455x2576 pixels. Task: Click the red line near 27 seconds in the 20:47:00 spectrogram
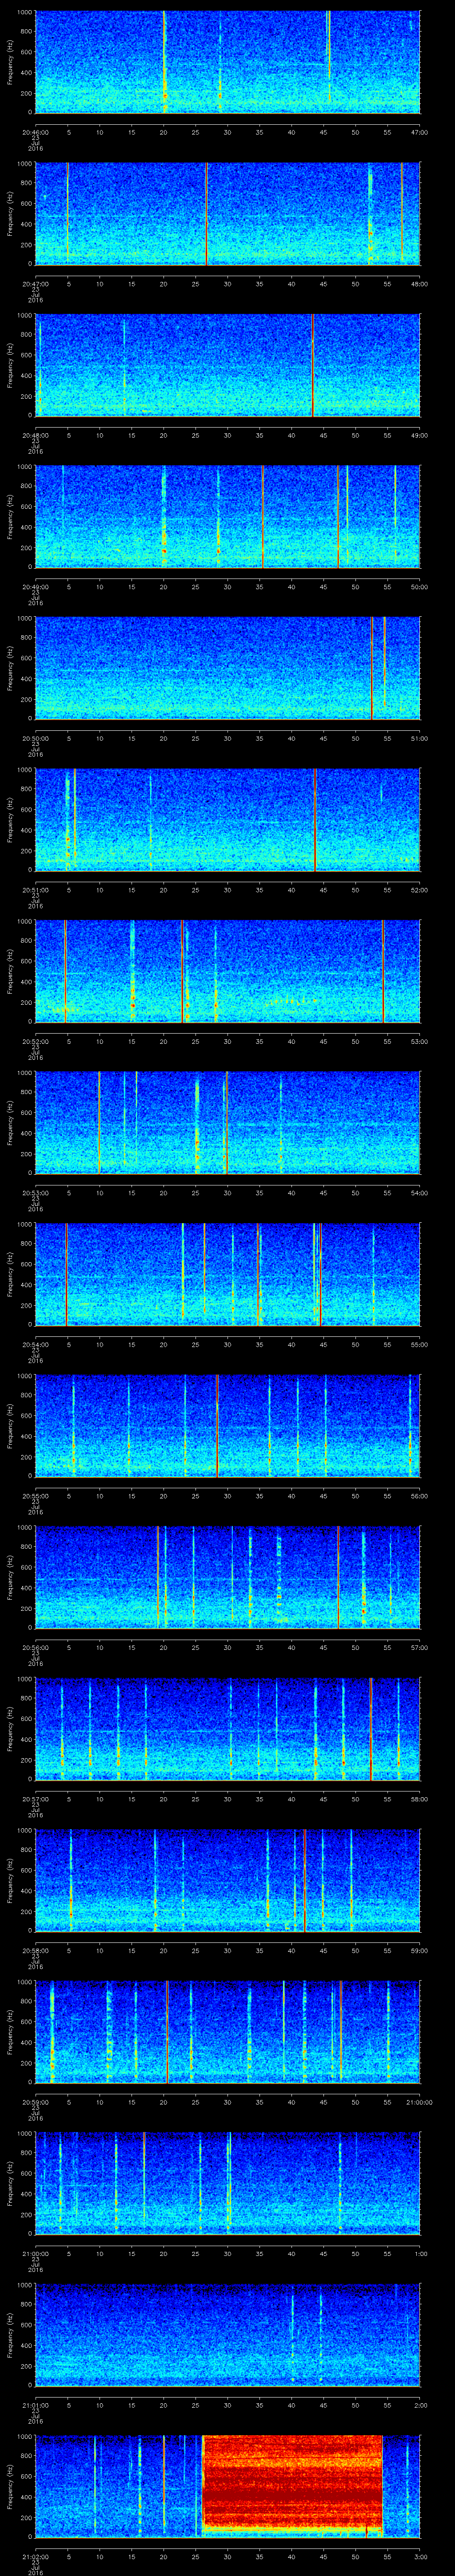pyautogui.click(x=206, y=214)
